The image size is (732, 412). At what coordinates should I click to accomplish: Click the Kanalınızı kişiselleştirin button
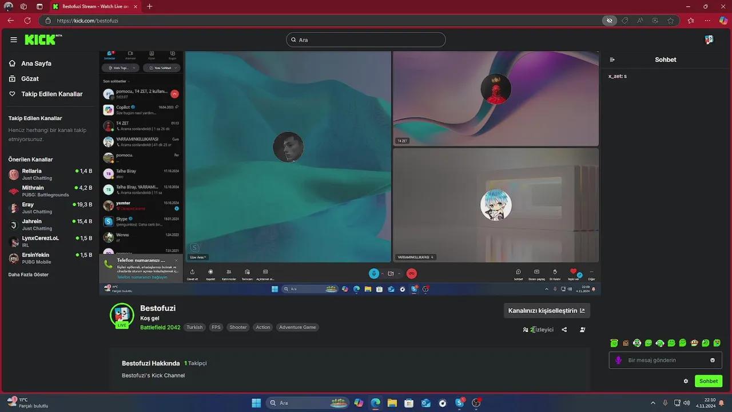pos(546,311)
